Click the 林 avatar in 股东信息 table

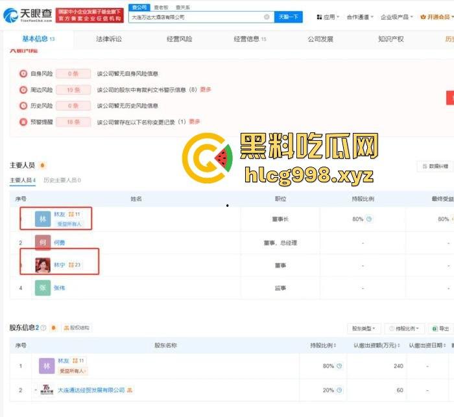click(x=47, y=366)
